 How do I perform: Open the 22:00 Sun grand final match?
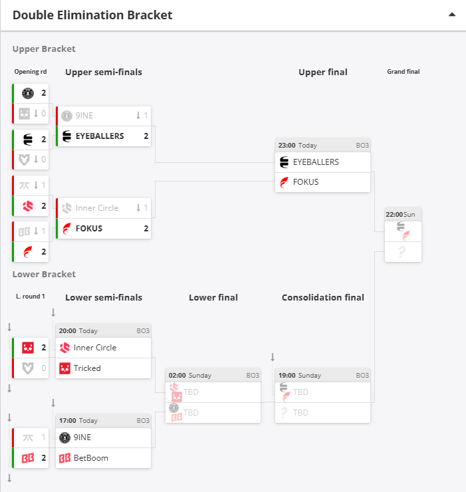(x=403, y=215)
